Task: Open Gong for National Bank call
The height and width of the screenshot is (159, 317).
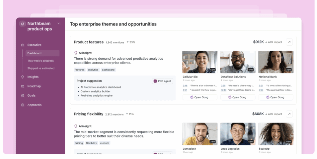Action: tap(276, 97)
